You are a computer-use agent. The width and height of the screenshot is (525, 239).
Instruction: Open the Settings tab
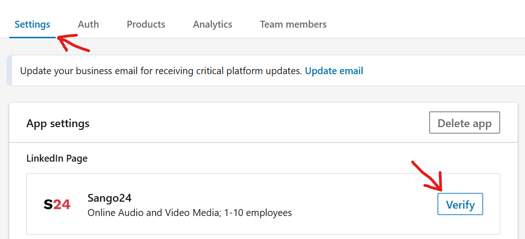[33, 24]
